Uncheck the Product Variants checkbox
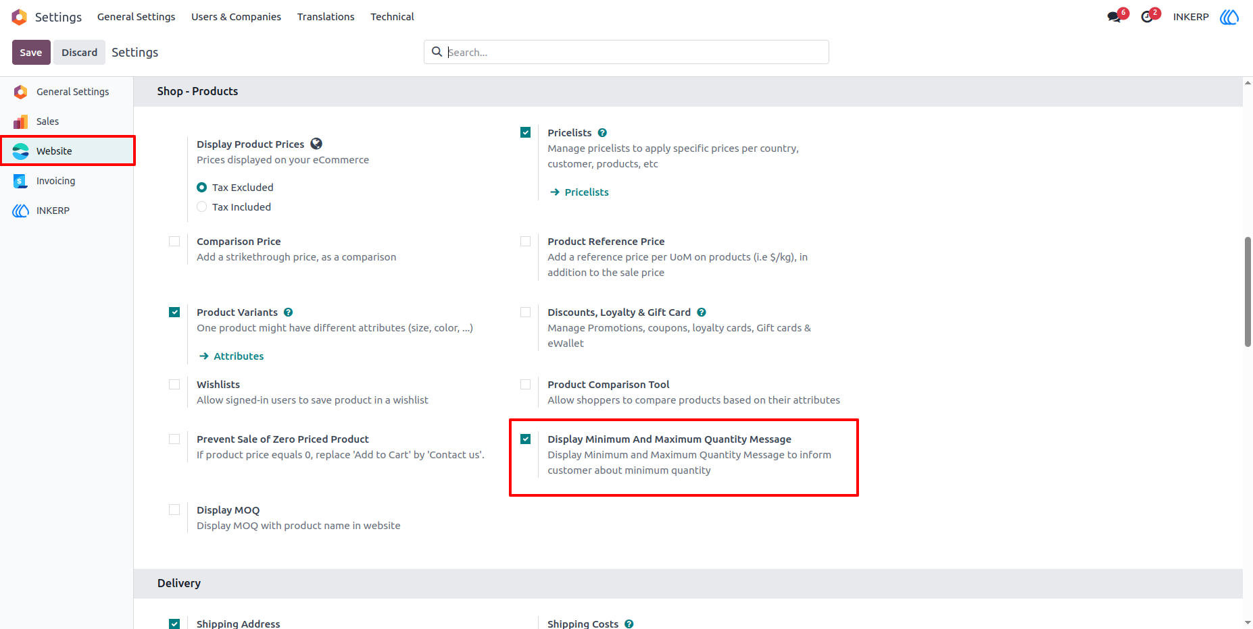Screen dimensions: 1253x629 pos(174,312)
